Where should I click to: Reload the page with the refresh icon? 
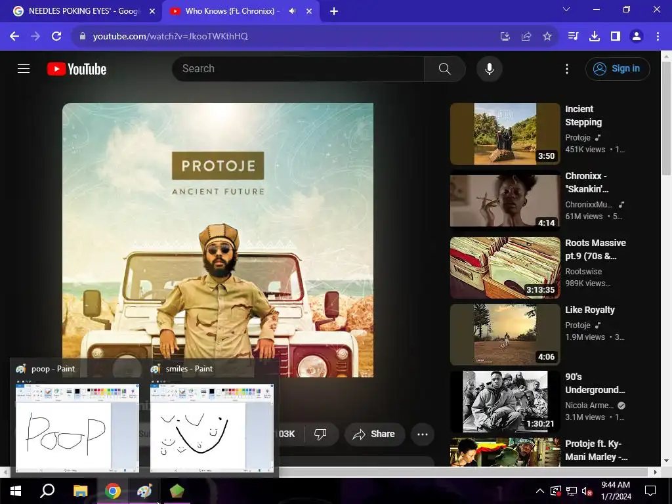tap(56, 37)
